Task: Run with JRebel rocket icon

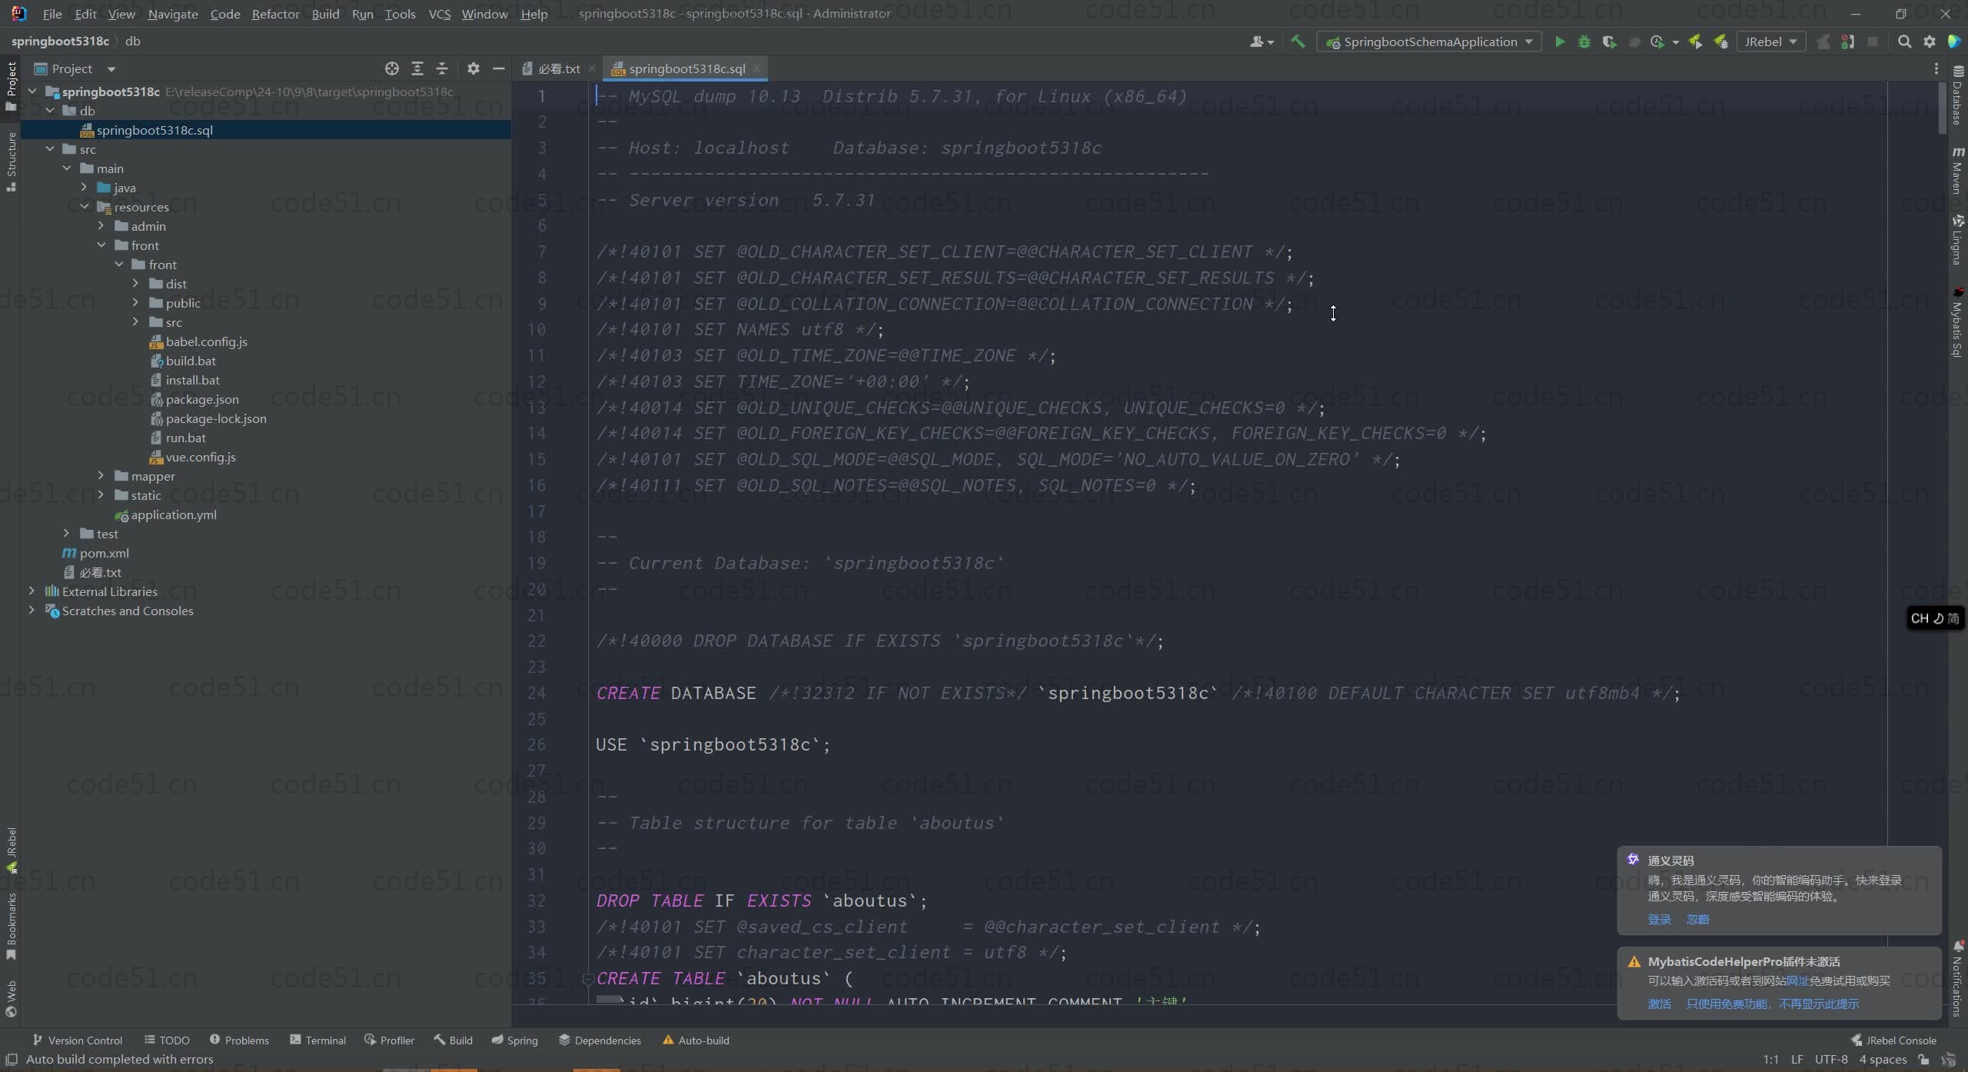Action: pos(1695,42)
